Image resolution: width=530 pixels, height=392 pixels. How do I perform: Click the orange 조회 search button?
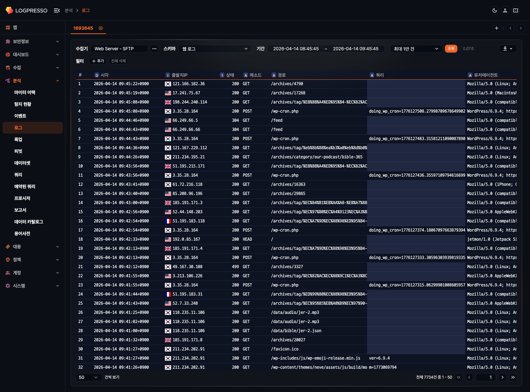(451, 49)
